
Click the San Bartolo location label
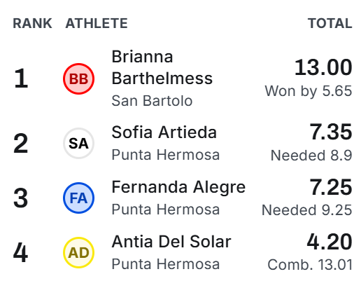click(152, 101)
